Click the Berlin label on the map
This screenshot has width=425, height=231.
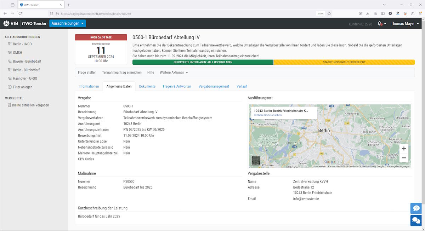click(x=324, y=130)
